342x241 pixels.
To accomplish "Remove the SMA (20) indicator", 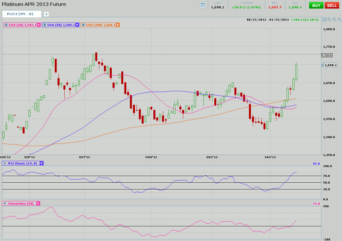I will pos(38,24).
